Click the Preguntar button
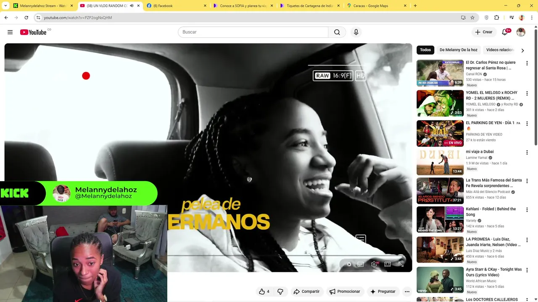This screenshot has width=538, height=302. [x=382, y=292]
